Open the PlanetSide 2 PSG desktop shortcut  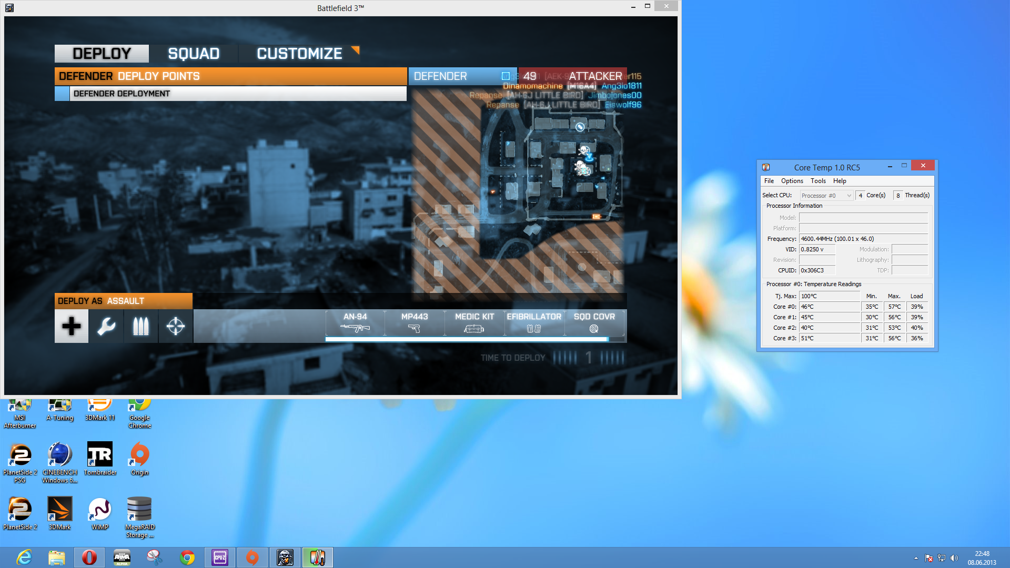[x=20, y=462]
